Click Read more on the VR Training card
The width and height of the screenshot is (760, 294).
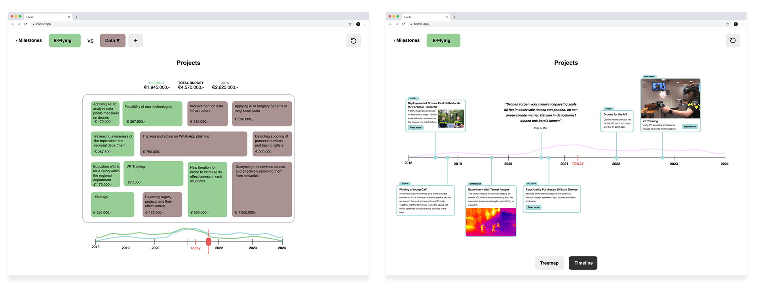[x=690, y=127]
